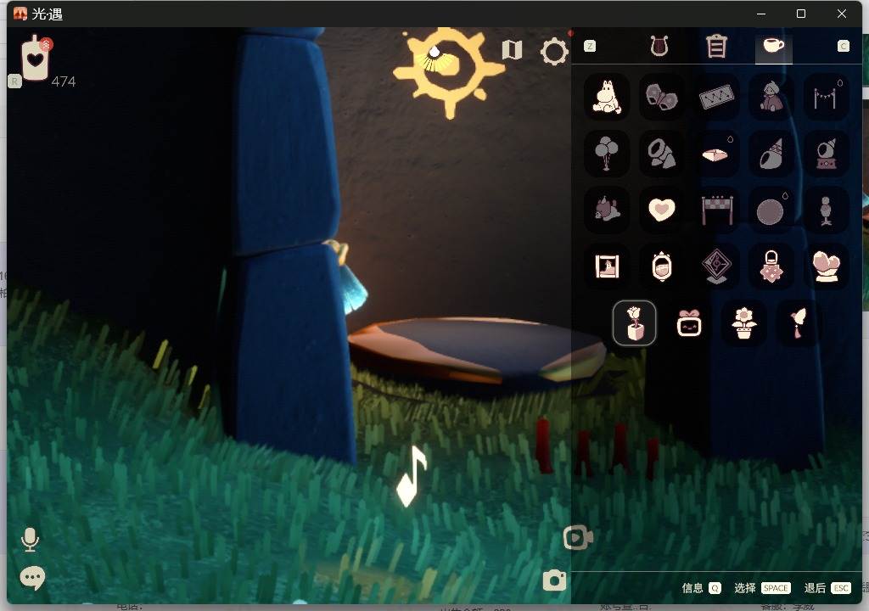Screen dimensions: 869x611
Task: Open the teacup placeable items tab
Action: 774,46
